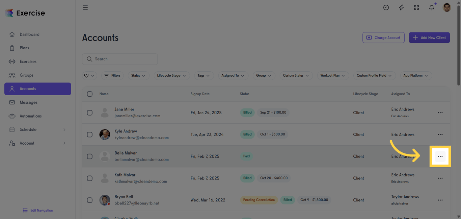Select the checkbox for Kyle Andrew
The image size is (461, 219).
click(x=89, y=135)
